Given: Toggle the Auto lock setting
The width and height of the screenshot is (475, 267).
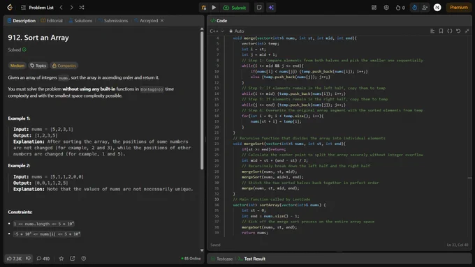Looking at the screenshot, I should 237,31.
